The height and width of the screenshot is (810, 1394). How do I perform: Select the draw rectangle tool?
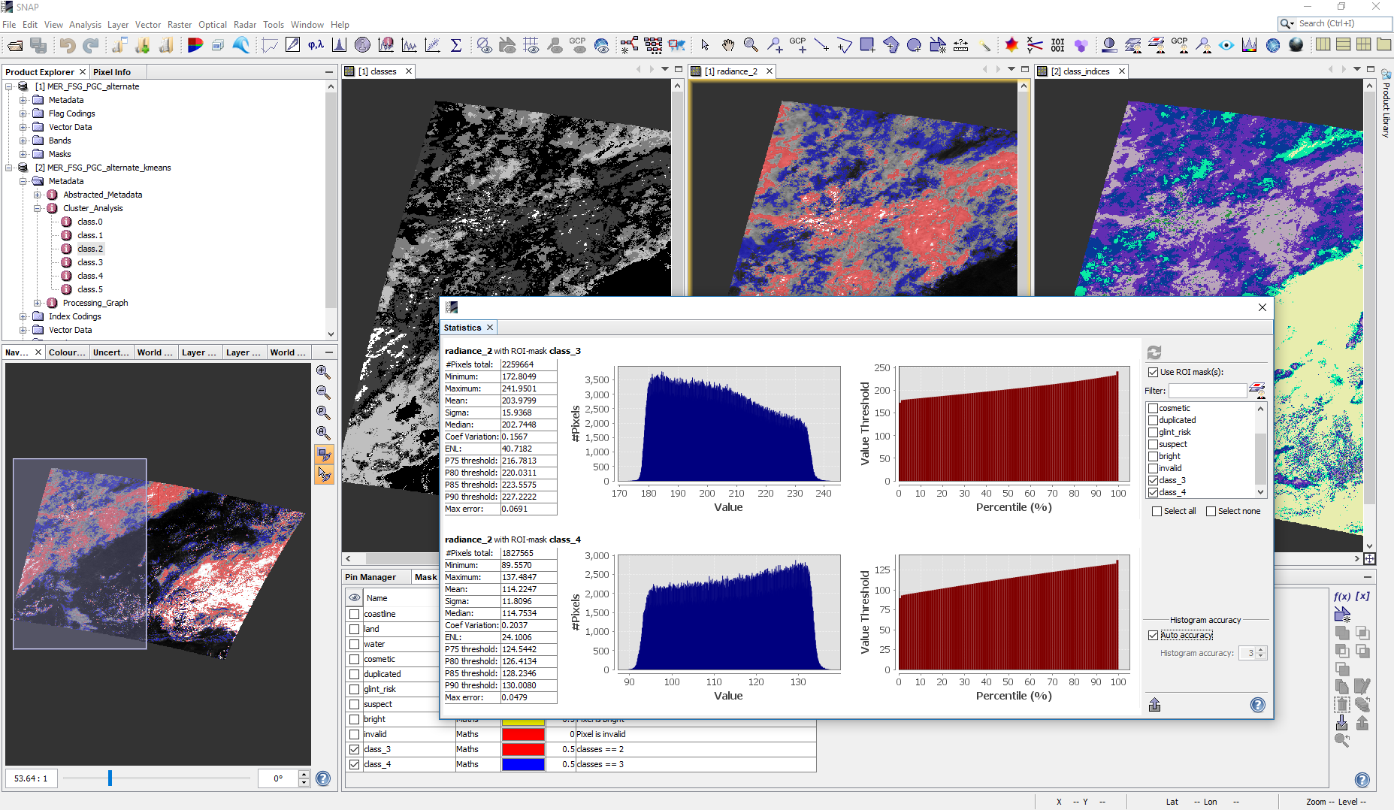click(867, 46)
